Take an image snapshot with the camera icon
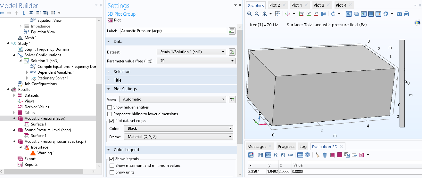 (399, 14)
